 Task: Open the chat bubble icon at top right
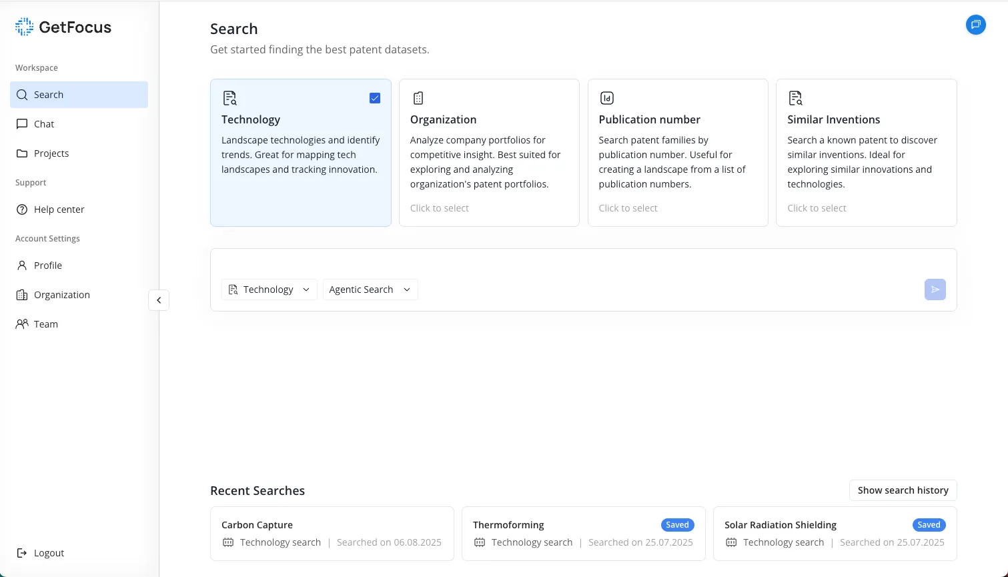[x=975, y=25]
